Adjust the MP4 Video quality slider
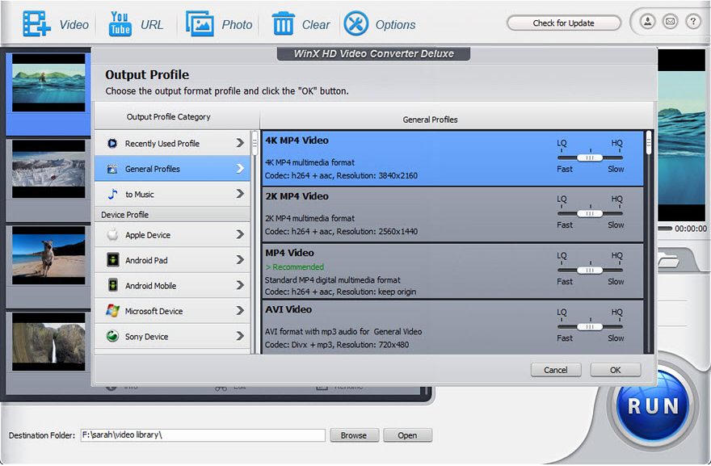The width and height of the screenshot is (711, 466). (x=590, y=271)
